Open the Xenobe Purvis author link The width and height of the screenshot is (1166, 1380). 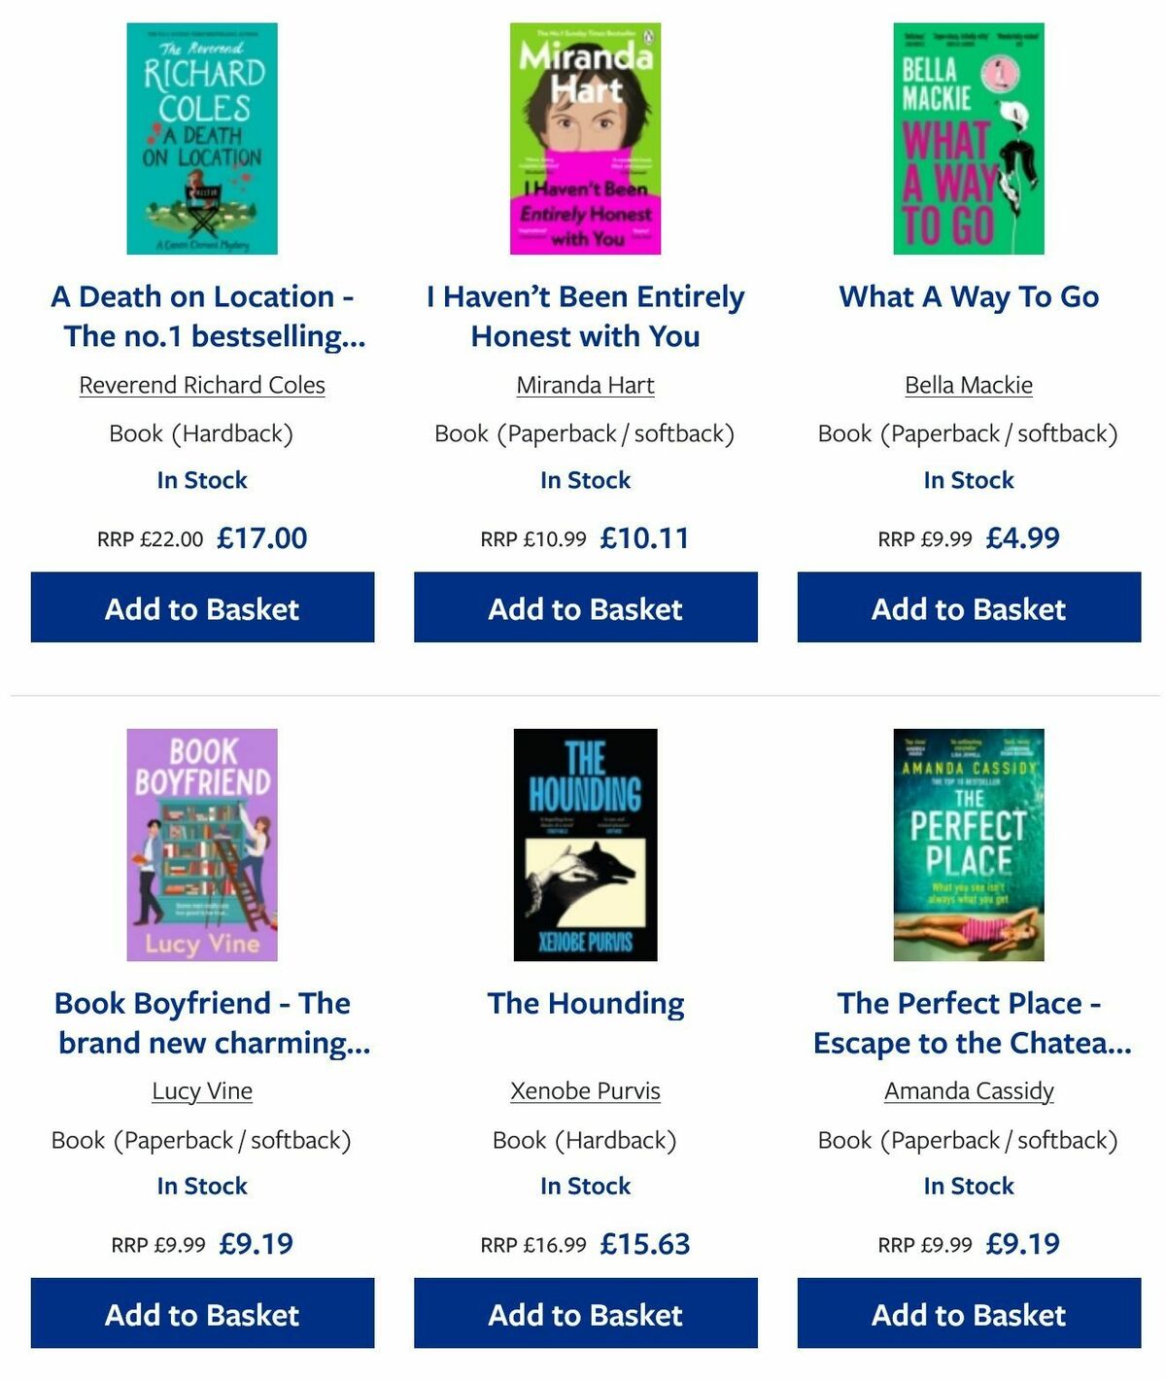pyautogui.click(x=585, y=1090)
